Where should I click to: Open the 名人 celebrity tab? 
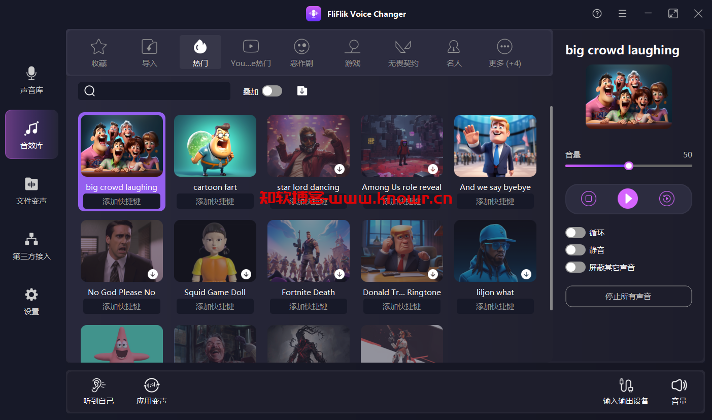point(454,52)
